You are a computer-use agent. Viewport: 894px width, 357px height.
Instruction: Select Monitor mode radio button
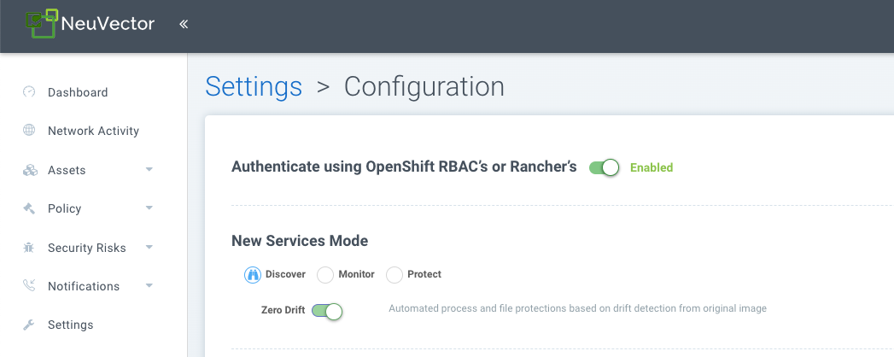(x=325, y=274)
